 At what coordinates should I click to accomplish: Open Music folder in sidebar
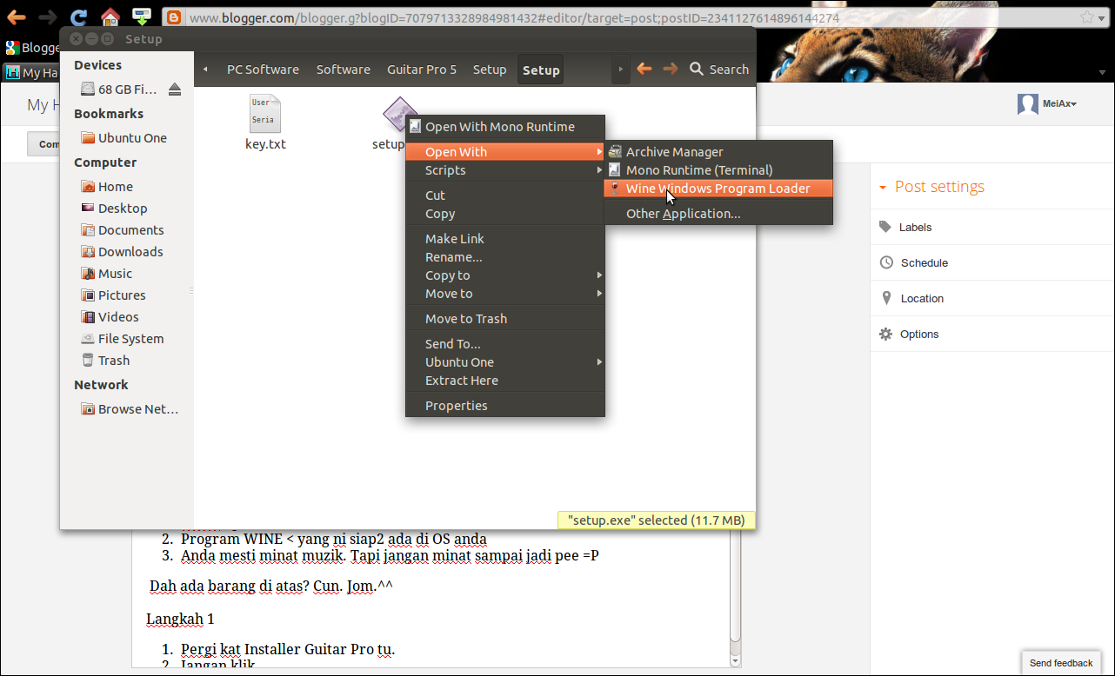pos(106,274)
